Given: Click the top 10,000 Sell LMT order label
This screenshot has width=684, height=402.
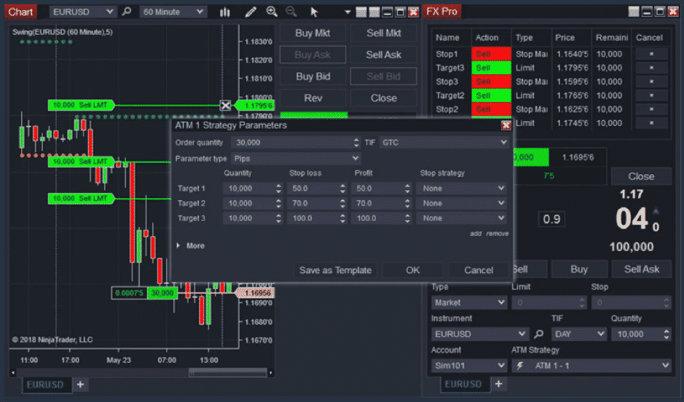Looking at the screenshot, I should tap(81, 105).
